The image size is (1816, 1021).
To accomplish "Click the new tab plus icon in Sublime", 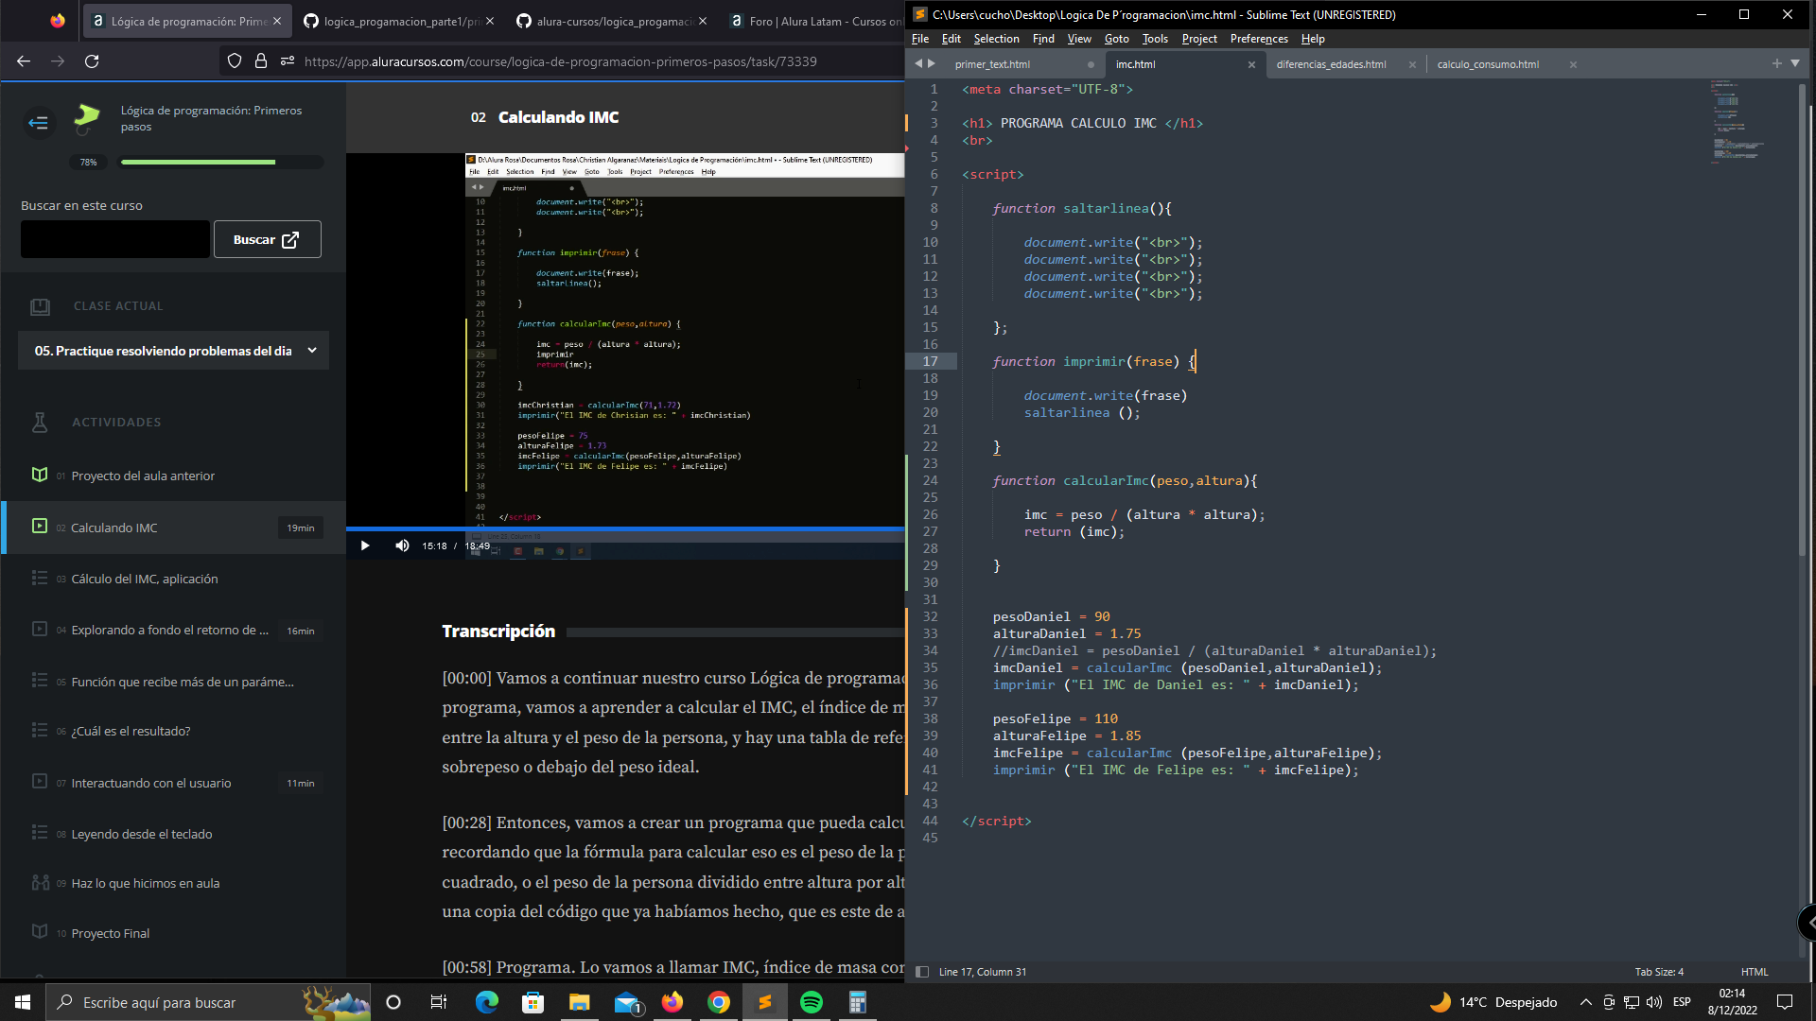I will point(1776,63).
